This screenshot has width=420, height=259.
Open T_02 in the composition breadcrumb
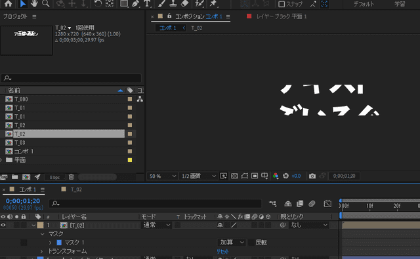coord(197,28)
